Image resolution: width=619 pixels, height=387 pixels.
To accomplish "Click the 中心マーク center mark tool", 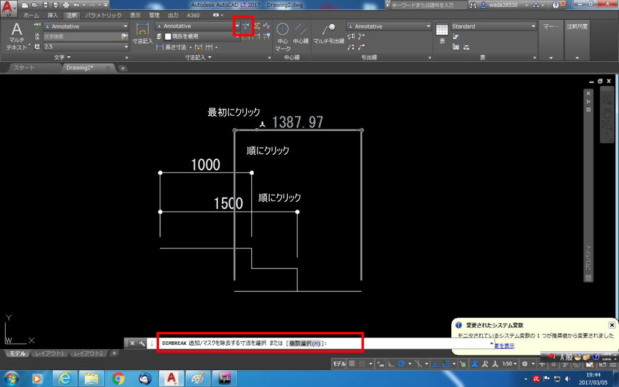I will coord(283,37).
